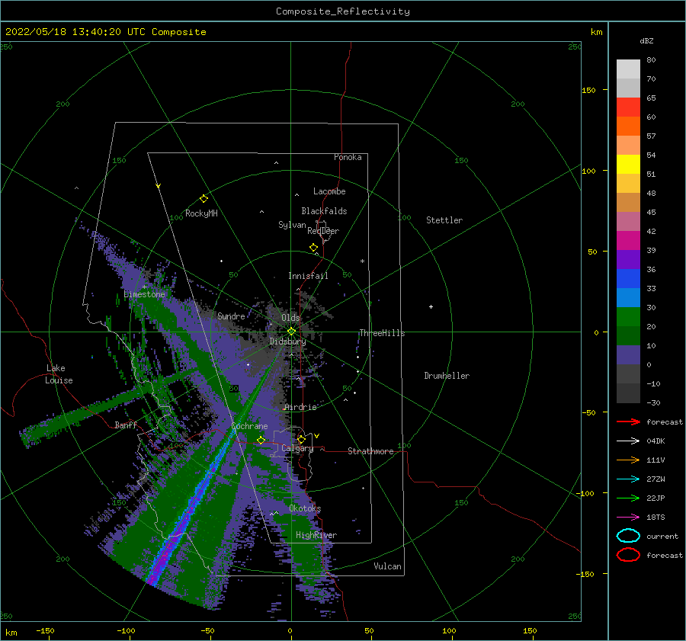Image resolution: width=686 pixels, height=641 pixels.
Task: Click the HighRiver label
Action: [316, 535]
